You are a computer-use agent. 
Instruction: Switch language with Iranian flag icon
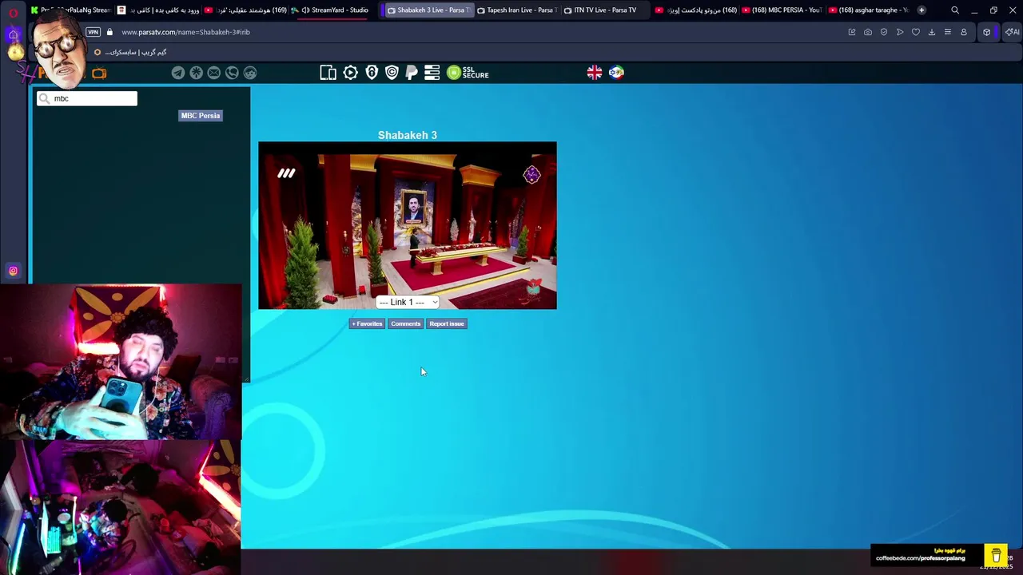[616, 73]
